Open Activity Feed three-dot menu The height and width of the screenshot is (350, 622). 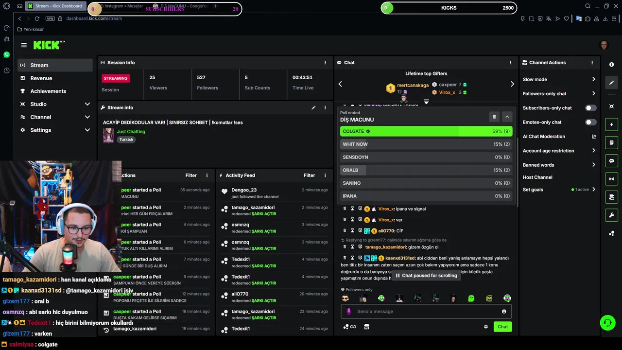tap(325, 175)
